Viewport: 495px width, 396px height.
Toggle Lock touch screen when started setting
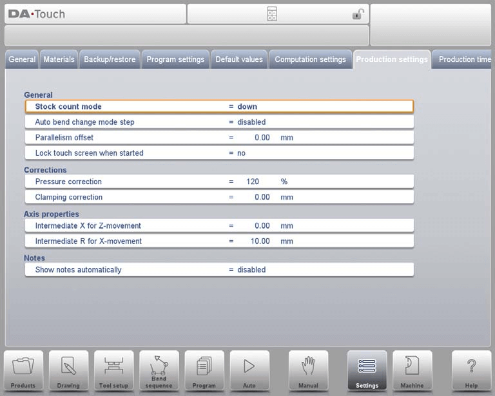tap(219, 153)
